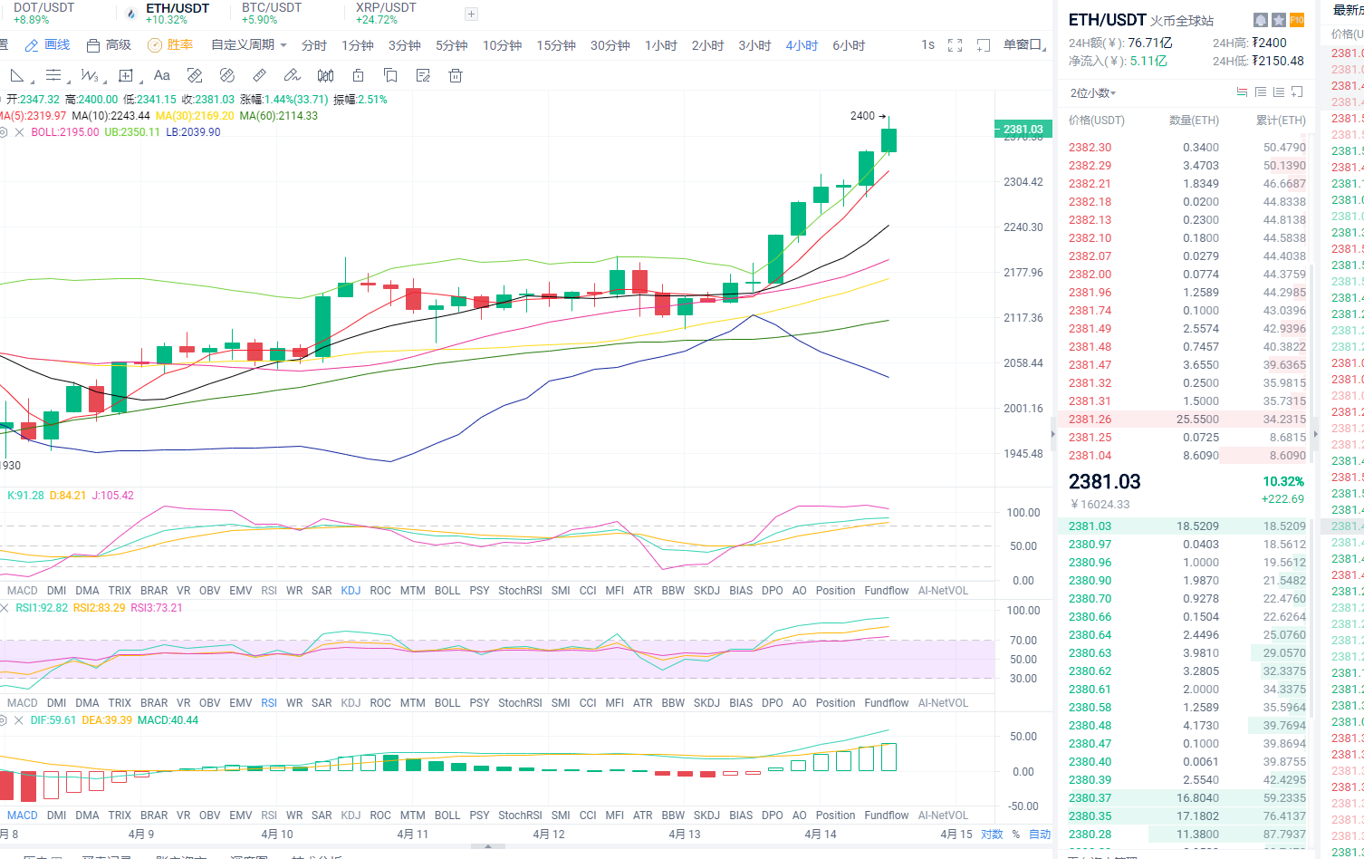
Task: Add ETH/USDT to favorites with star icon
Action: tap(1278, 20)
